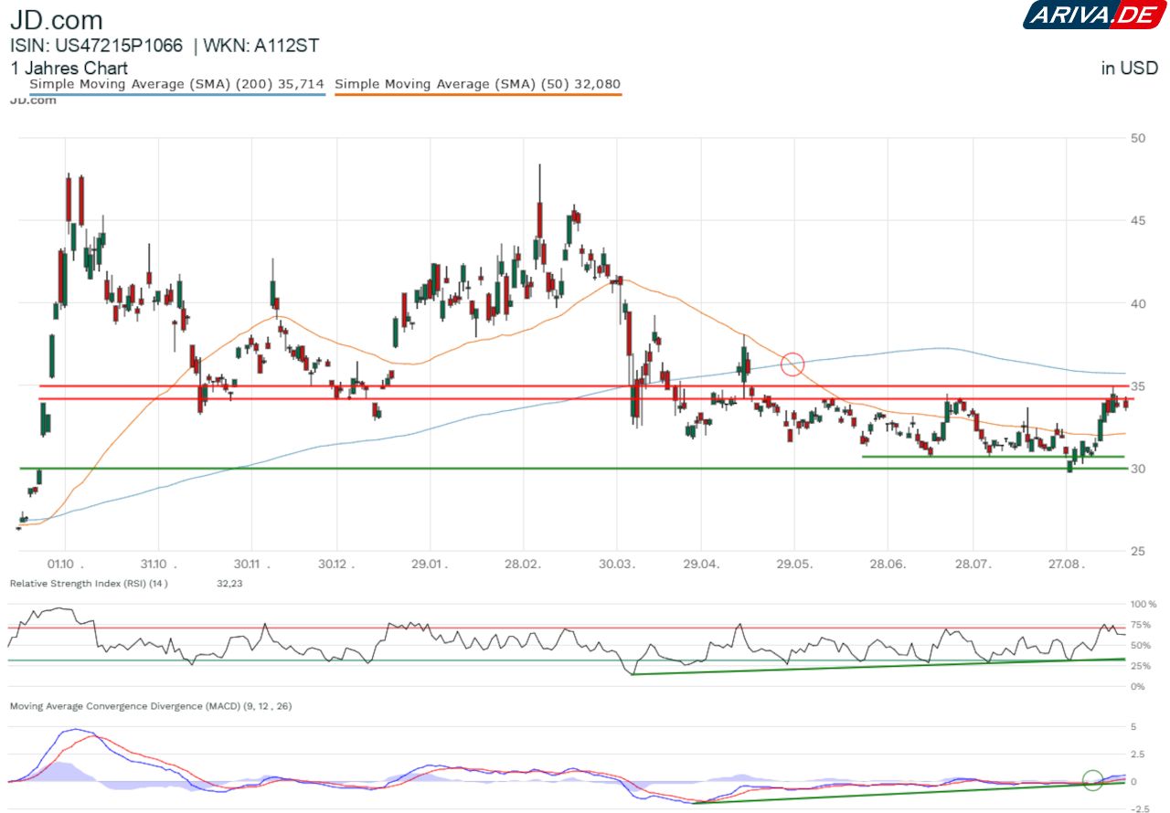Select the JD.com chart title
The image size is (1170, 813).
click(57, 20)
